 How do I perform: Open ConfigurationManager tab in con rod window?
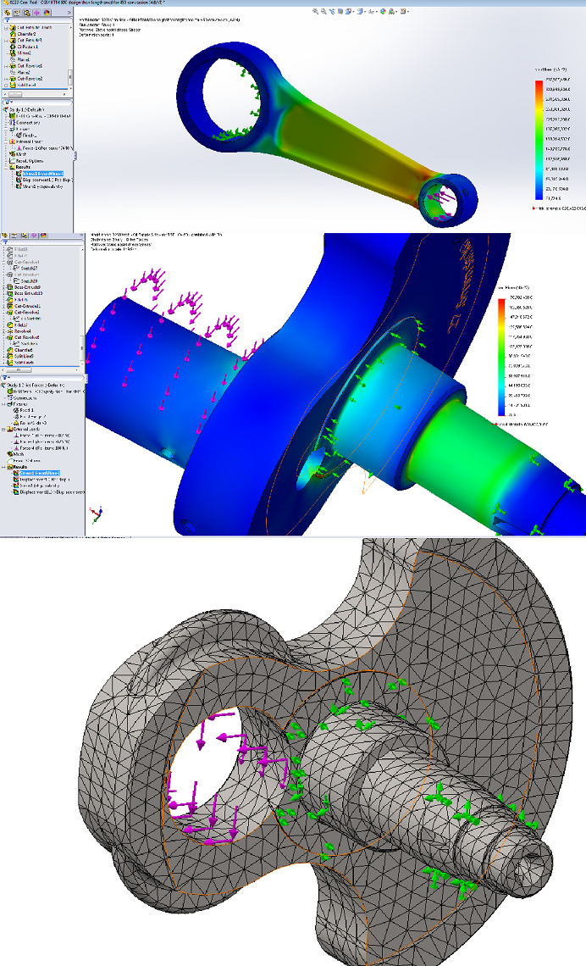click(27, 13)
